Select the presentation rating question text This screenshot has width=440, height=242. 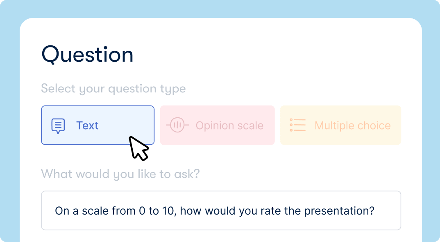point(215,210)
